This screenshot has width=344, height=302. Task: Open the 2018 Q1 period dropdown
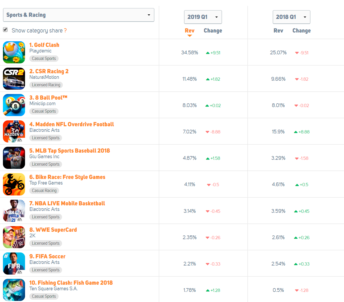292,17
